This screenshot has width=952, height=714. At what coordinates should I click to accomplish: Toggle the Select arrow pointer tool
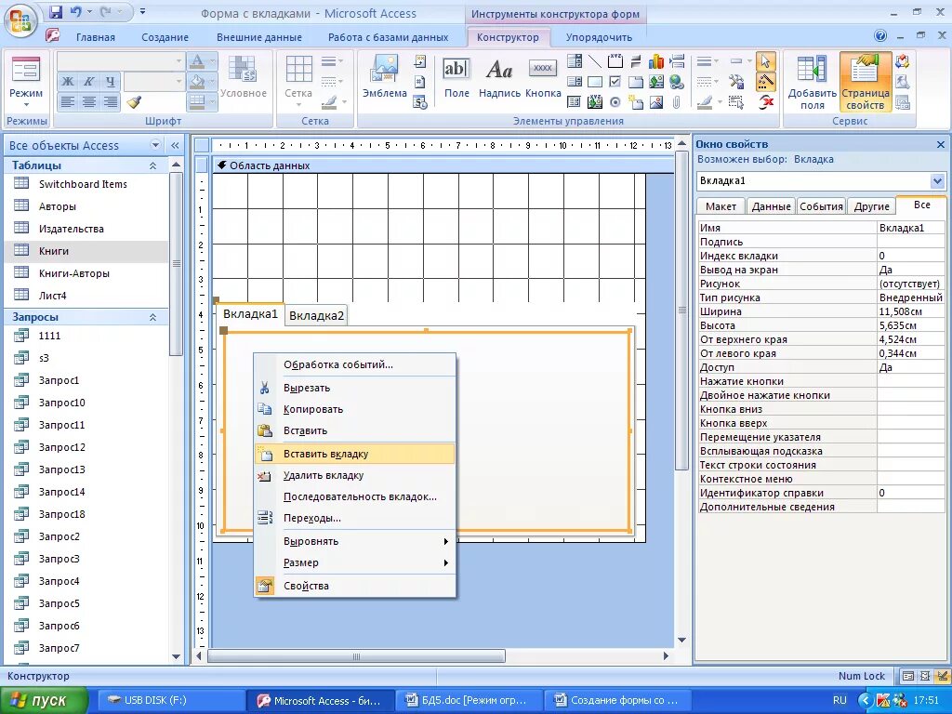click(x=766, y=61)
